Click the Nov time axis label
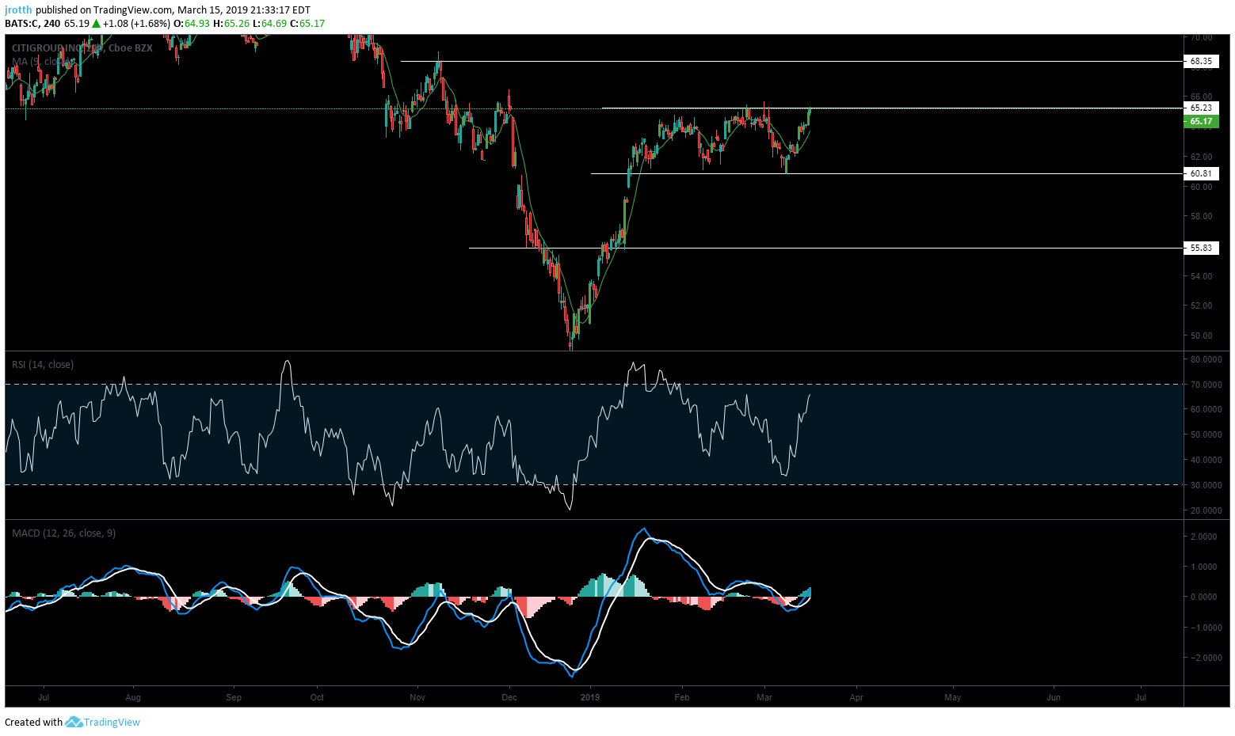1235x736 pixels. pos(417,697)
